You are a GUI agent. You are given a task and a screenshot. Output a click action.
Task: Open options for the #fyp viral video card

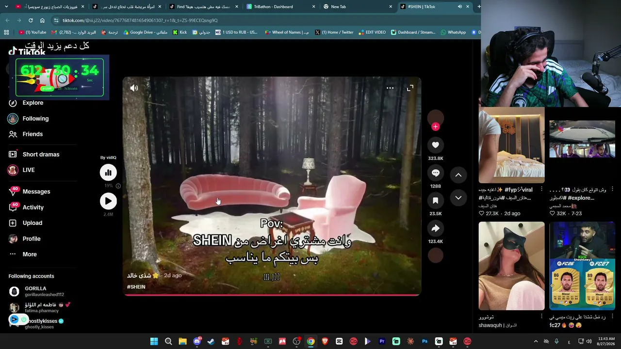point(541,189)
